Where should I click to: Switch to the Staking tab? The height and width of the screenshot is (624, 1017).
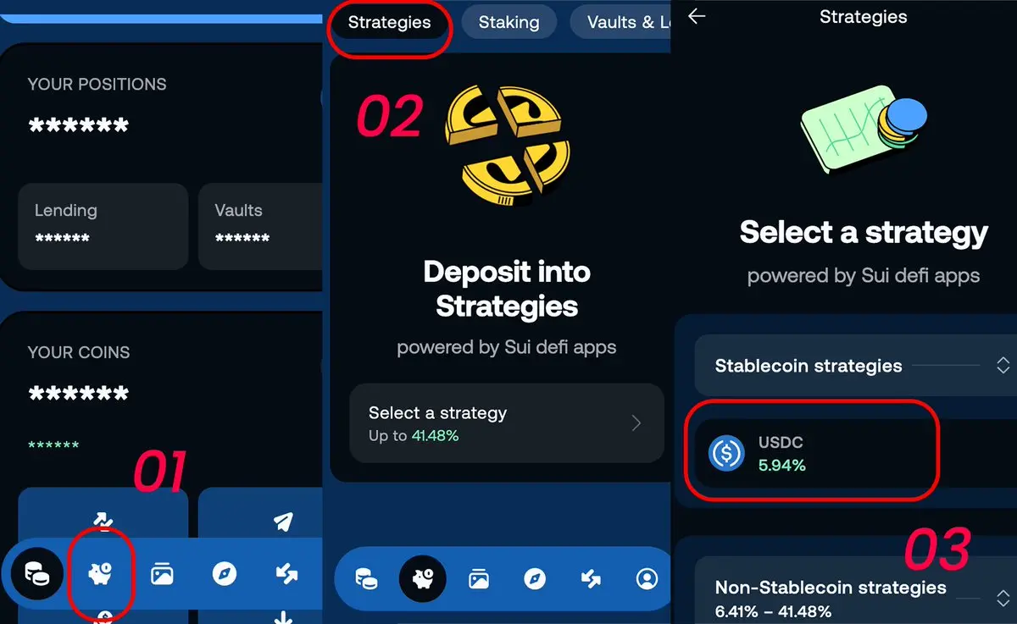coord(508,23)
